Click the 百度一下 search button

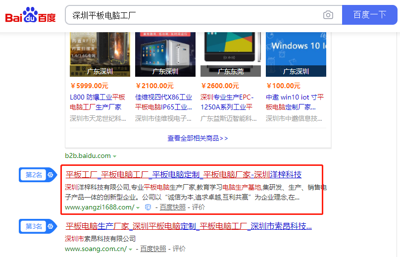click(x=370, y=15)
